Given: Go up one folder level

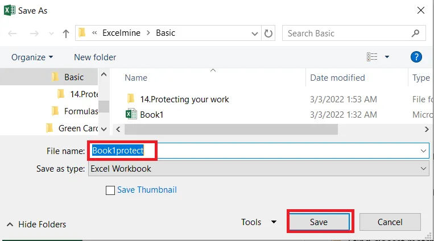Looking at the screenshot, I should pos(66,34).
